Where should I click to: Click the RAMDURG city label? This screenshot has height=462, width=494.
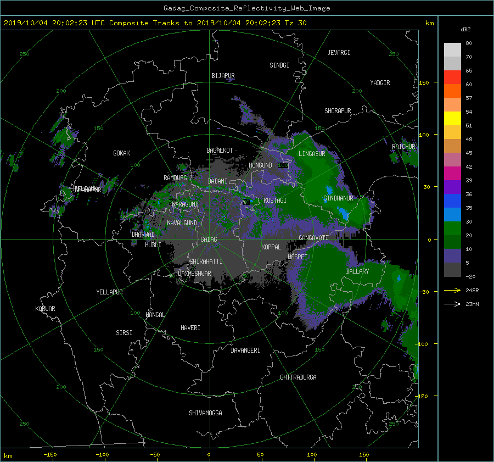point(175,178)
